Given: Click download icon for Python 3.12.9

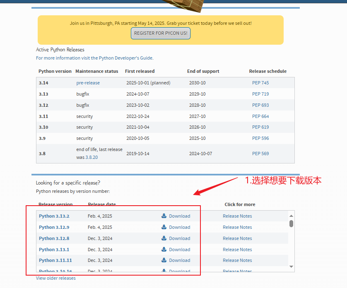Looking at the screenshot, I should click(x=164, y=227).
